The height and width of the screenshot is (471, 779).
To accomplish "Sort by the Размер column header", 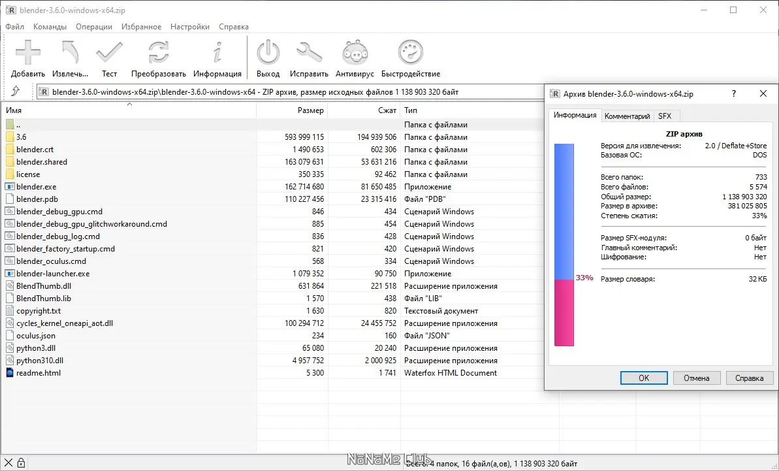I will click(x=292, y=110).
